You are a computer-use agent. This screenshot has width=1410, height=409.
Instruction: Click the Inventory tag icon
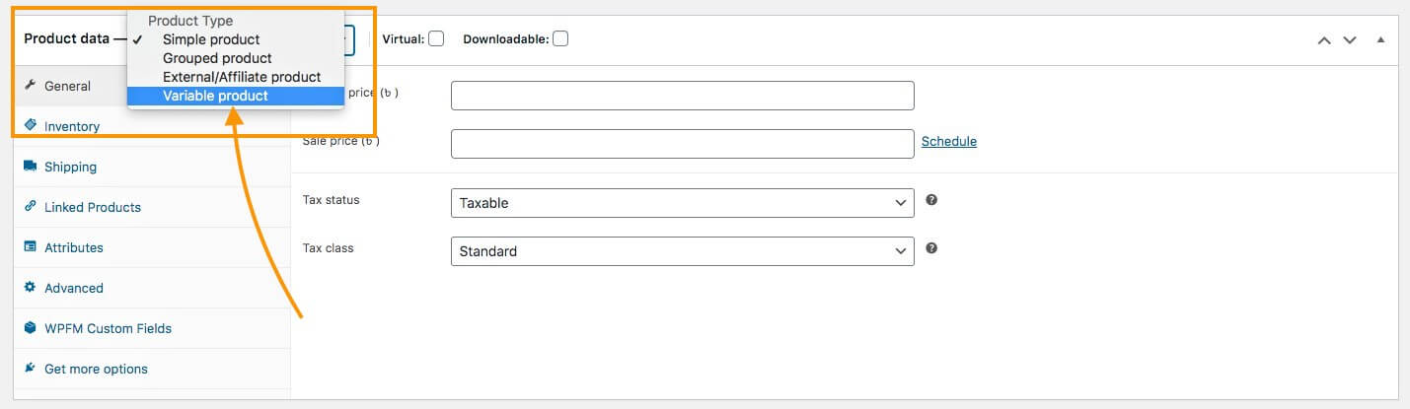pyautogui.click(x=31, y=126)
